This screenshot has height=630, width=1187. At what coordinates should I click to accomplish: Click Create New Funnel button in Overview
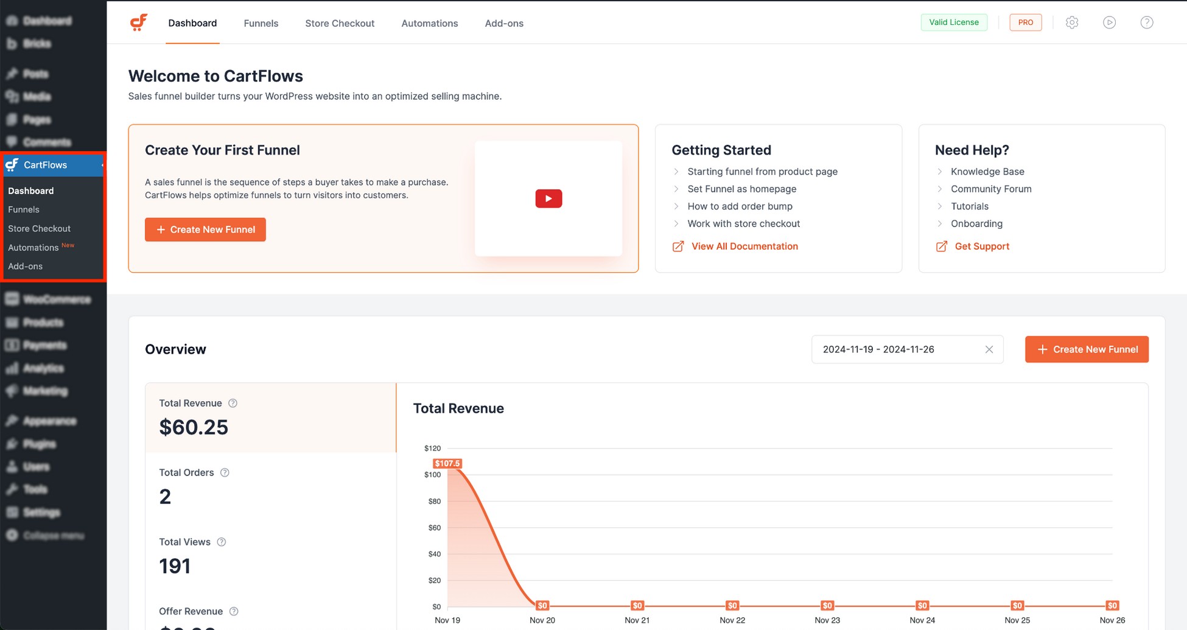[1087, 349]
